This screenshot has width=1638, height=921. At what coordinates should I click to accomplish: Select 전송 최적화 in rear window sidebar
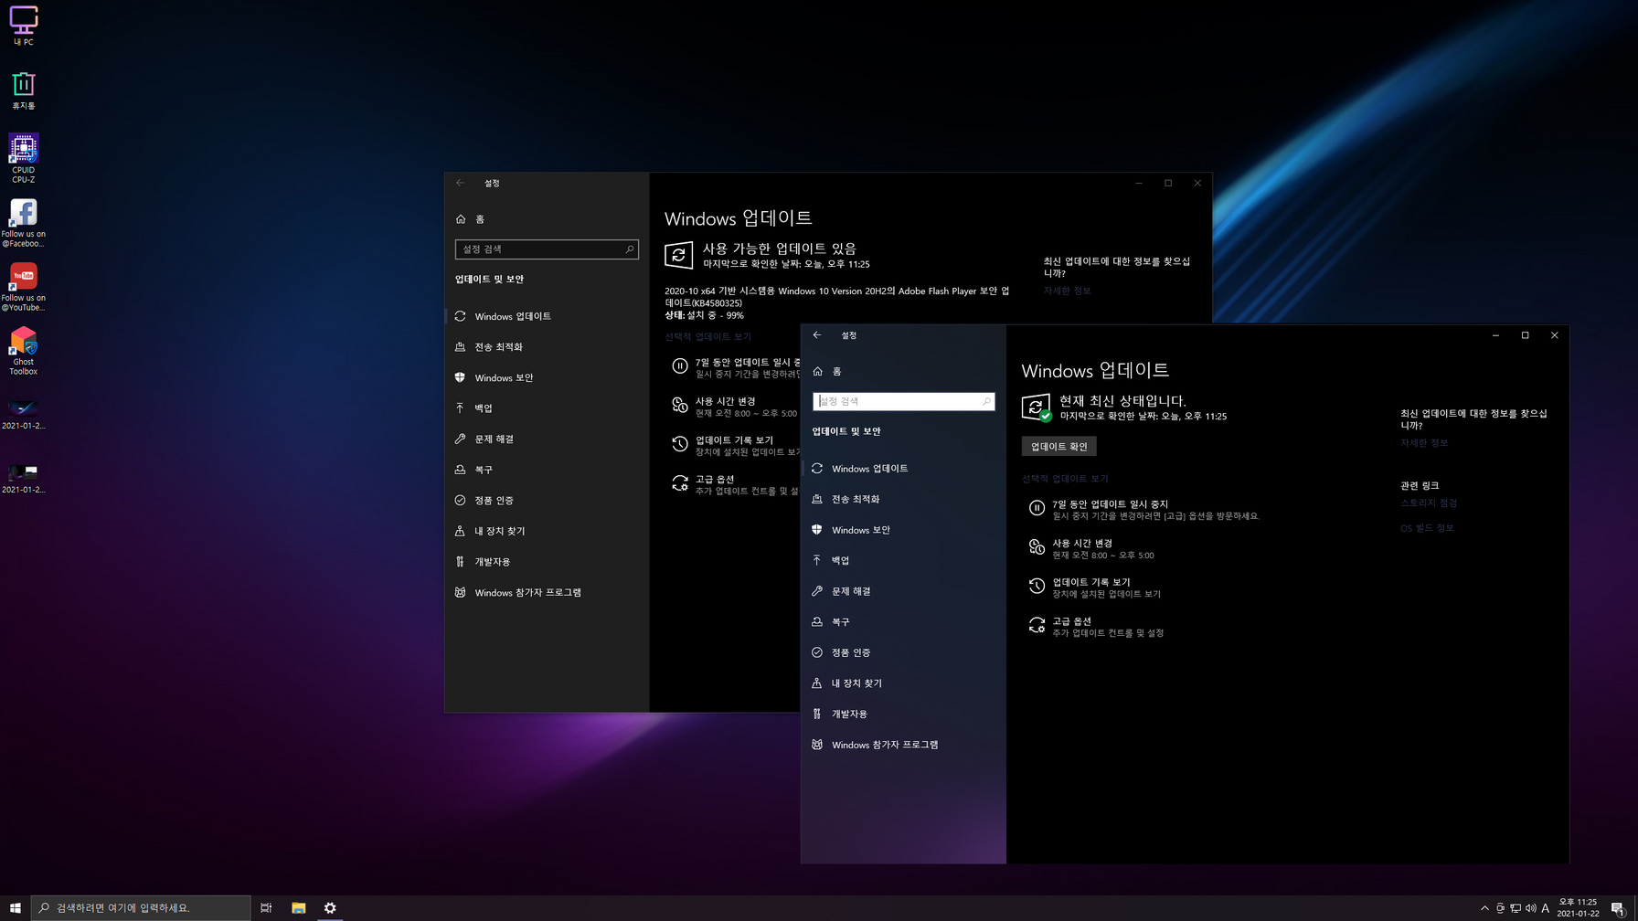click(547, 347)
